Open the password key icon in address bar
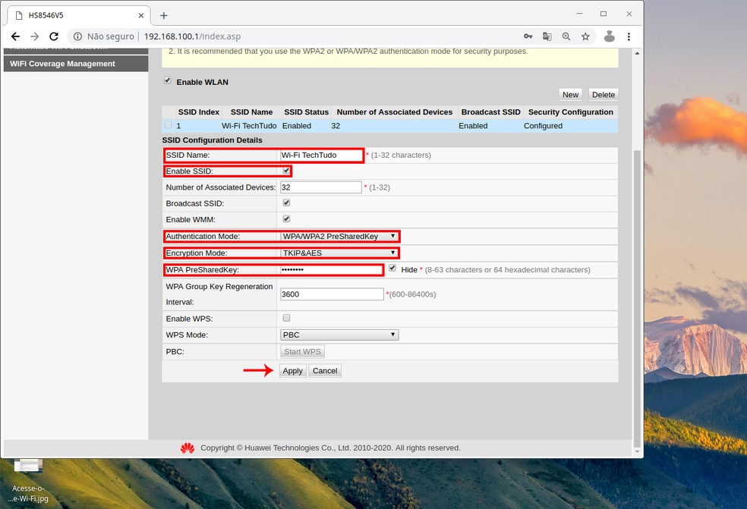 pos(528,36)
